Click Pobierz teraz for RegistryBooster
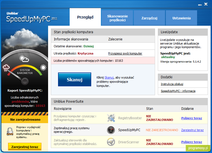Screen dimensions: 212x153 tap(192, 118)
